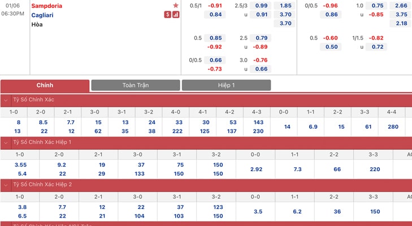412x226 pixels.
Task: Click the Cagliari team name
Action: pos(42,15)
